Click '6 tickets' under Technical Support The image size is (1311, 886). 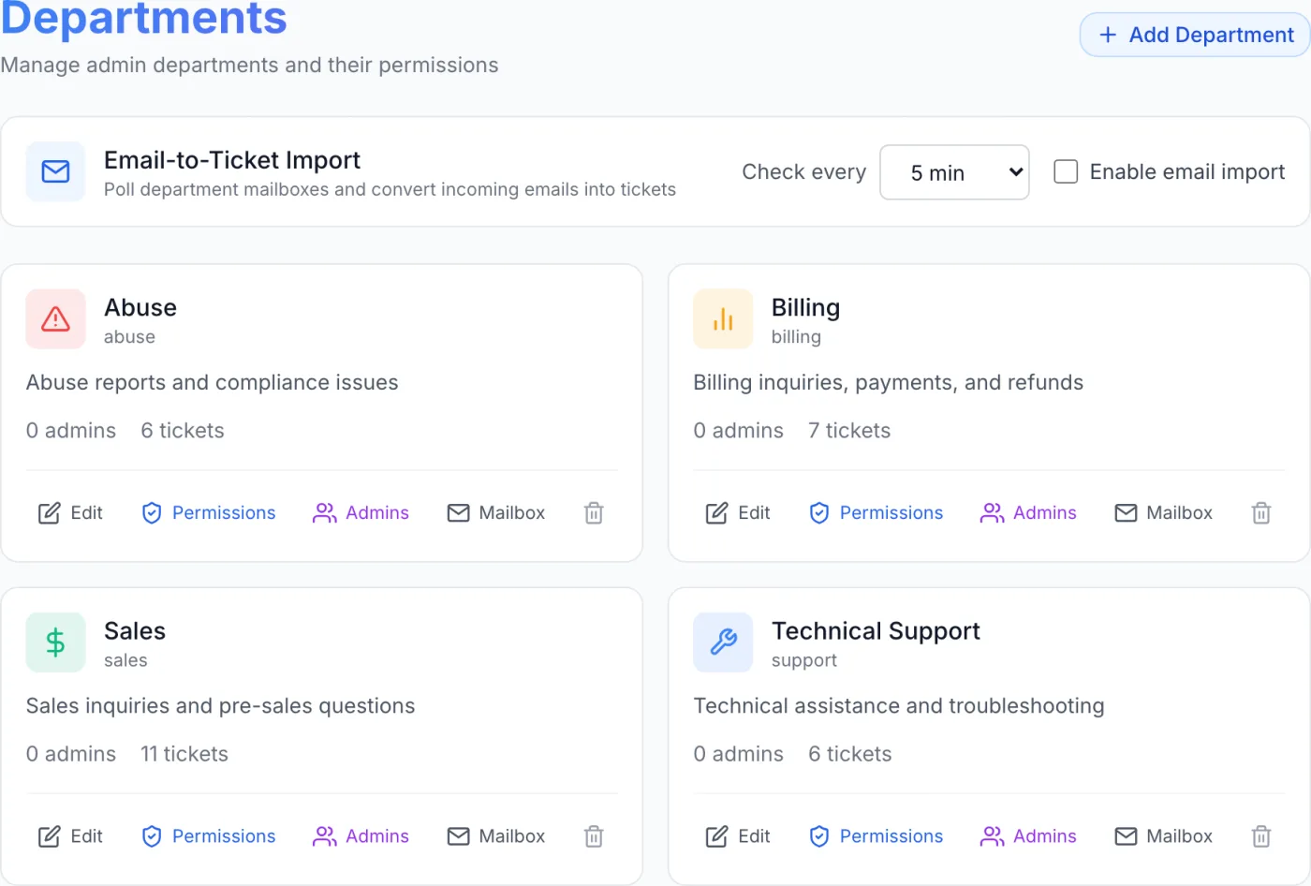point(850,754)
